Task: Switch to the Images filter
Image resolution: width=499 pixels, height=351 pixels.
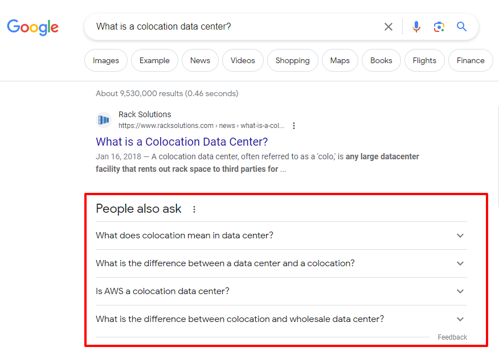Action: click(106, 60)
